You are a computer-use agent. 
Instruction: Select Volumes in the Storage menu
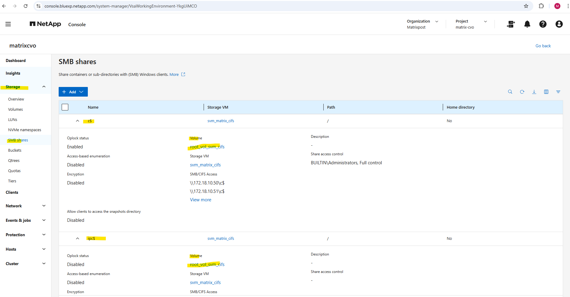click(x=16, y=110)
